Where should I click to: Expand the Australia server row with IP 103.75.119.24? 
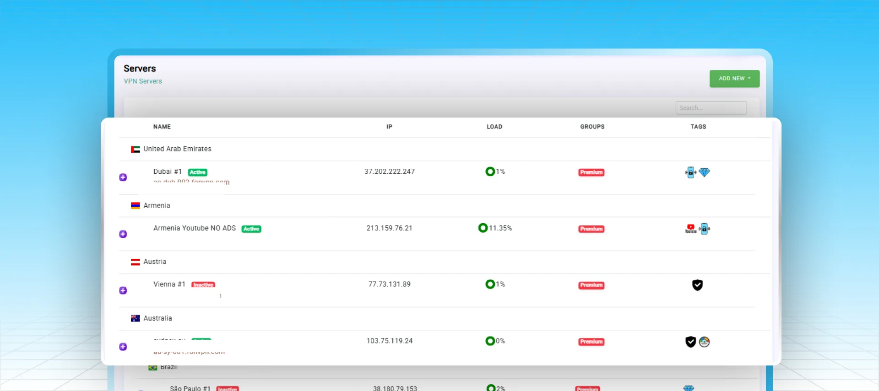123,347
